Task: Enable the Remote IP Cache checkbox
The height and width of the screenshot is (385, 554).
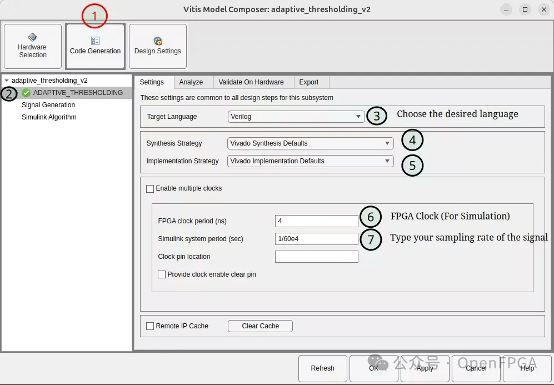Action: [x=150, y=326]
